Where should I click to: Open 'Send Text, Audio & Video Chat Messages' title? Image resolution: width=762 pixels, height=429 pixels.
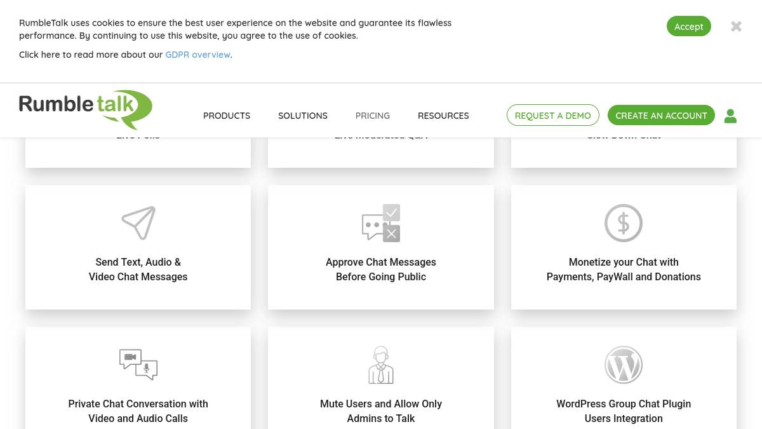[138, 269]
